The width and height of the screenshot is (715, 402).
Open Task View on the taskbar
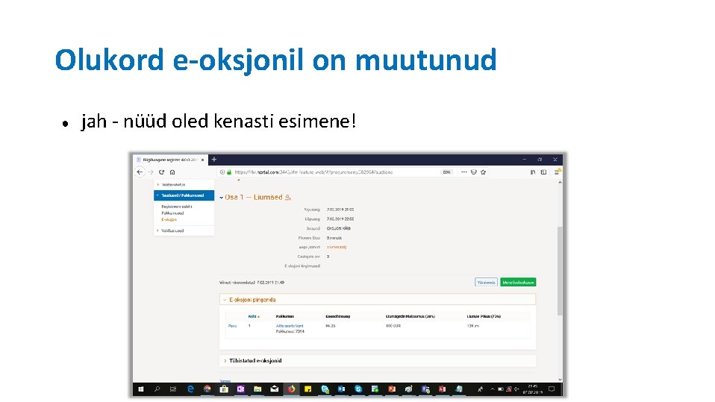click(173, 389)
